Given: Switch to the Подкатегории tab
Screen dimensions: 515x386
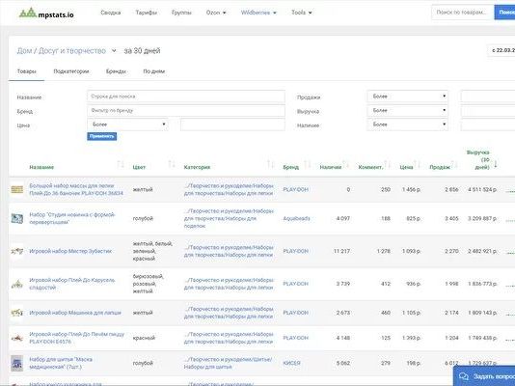Looking at the screenshot, I should [x=71, y=71].
